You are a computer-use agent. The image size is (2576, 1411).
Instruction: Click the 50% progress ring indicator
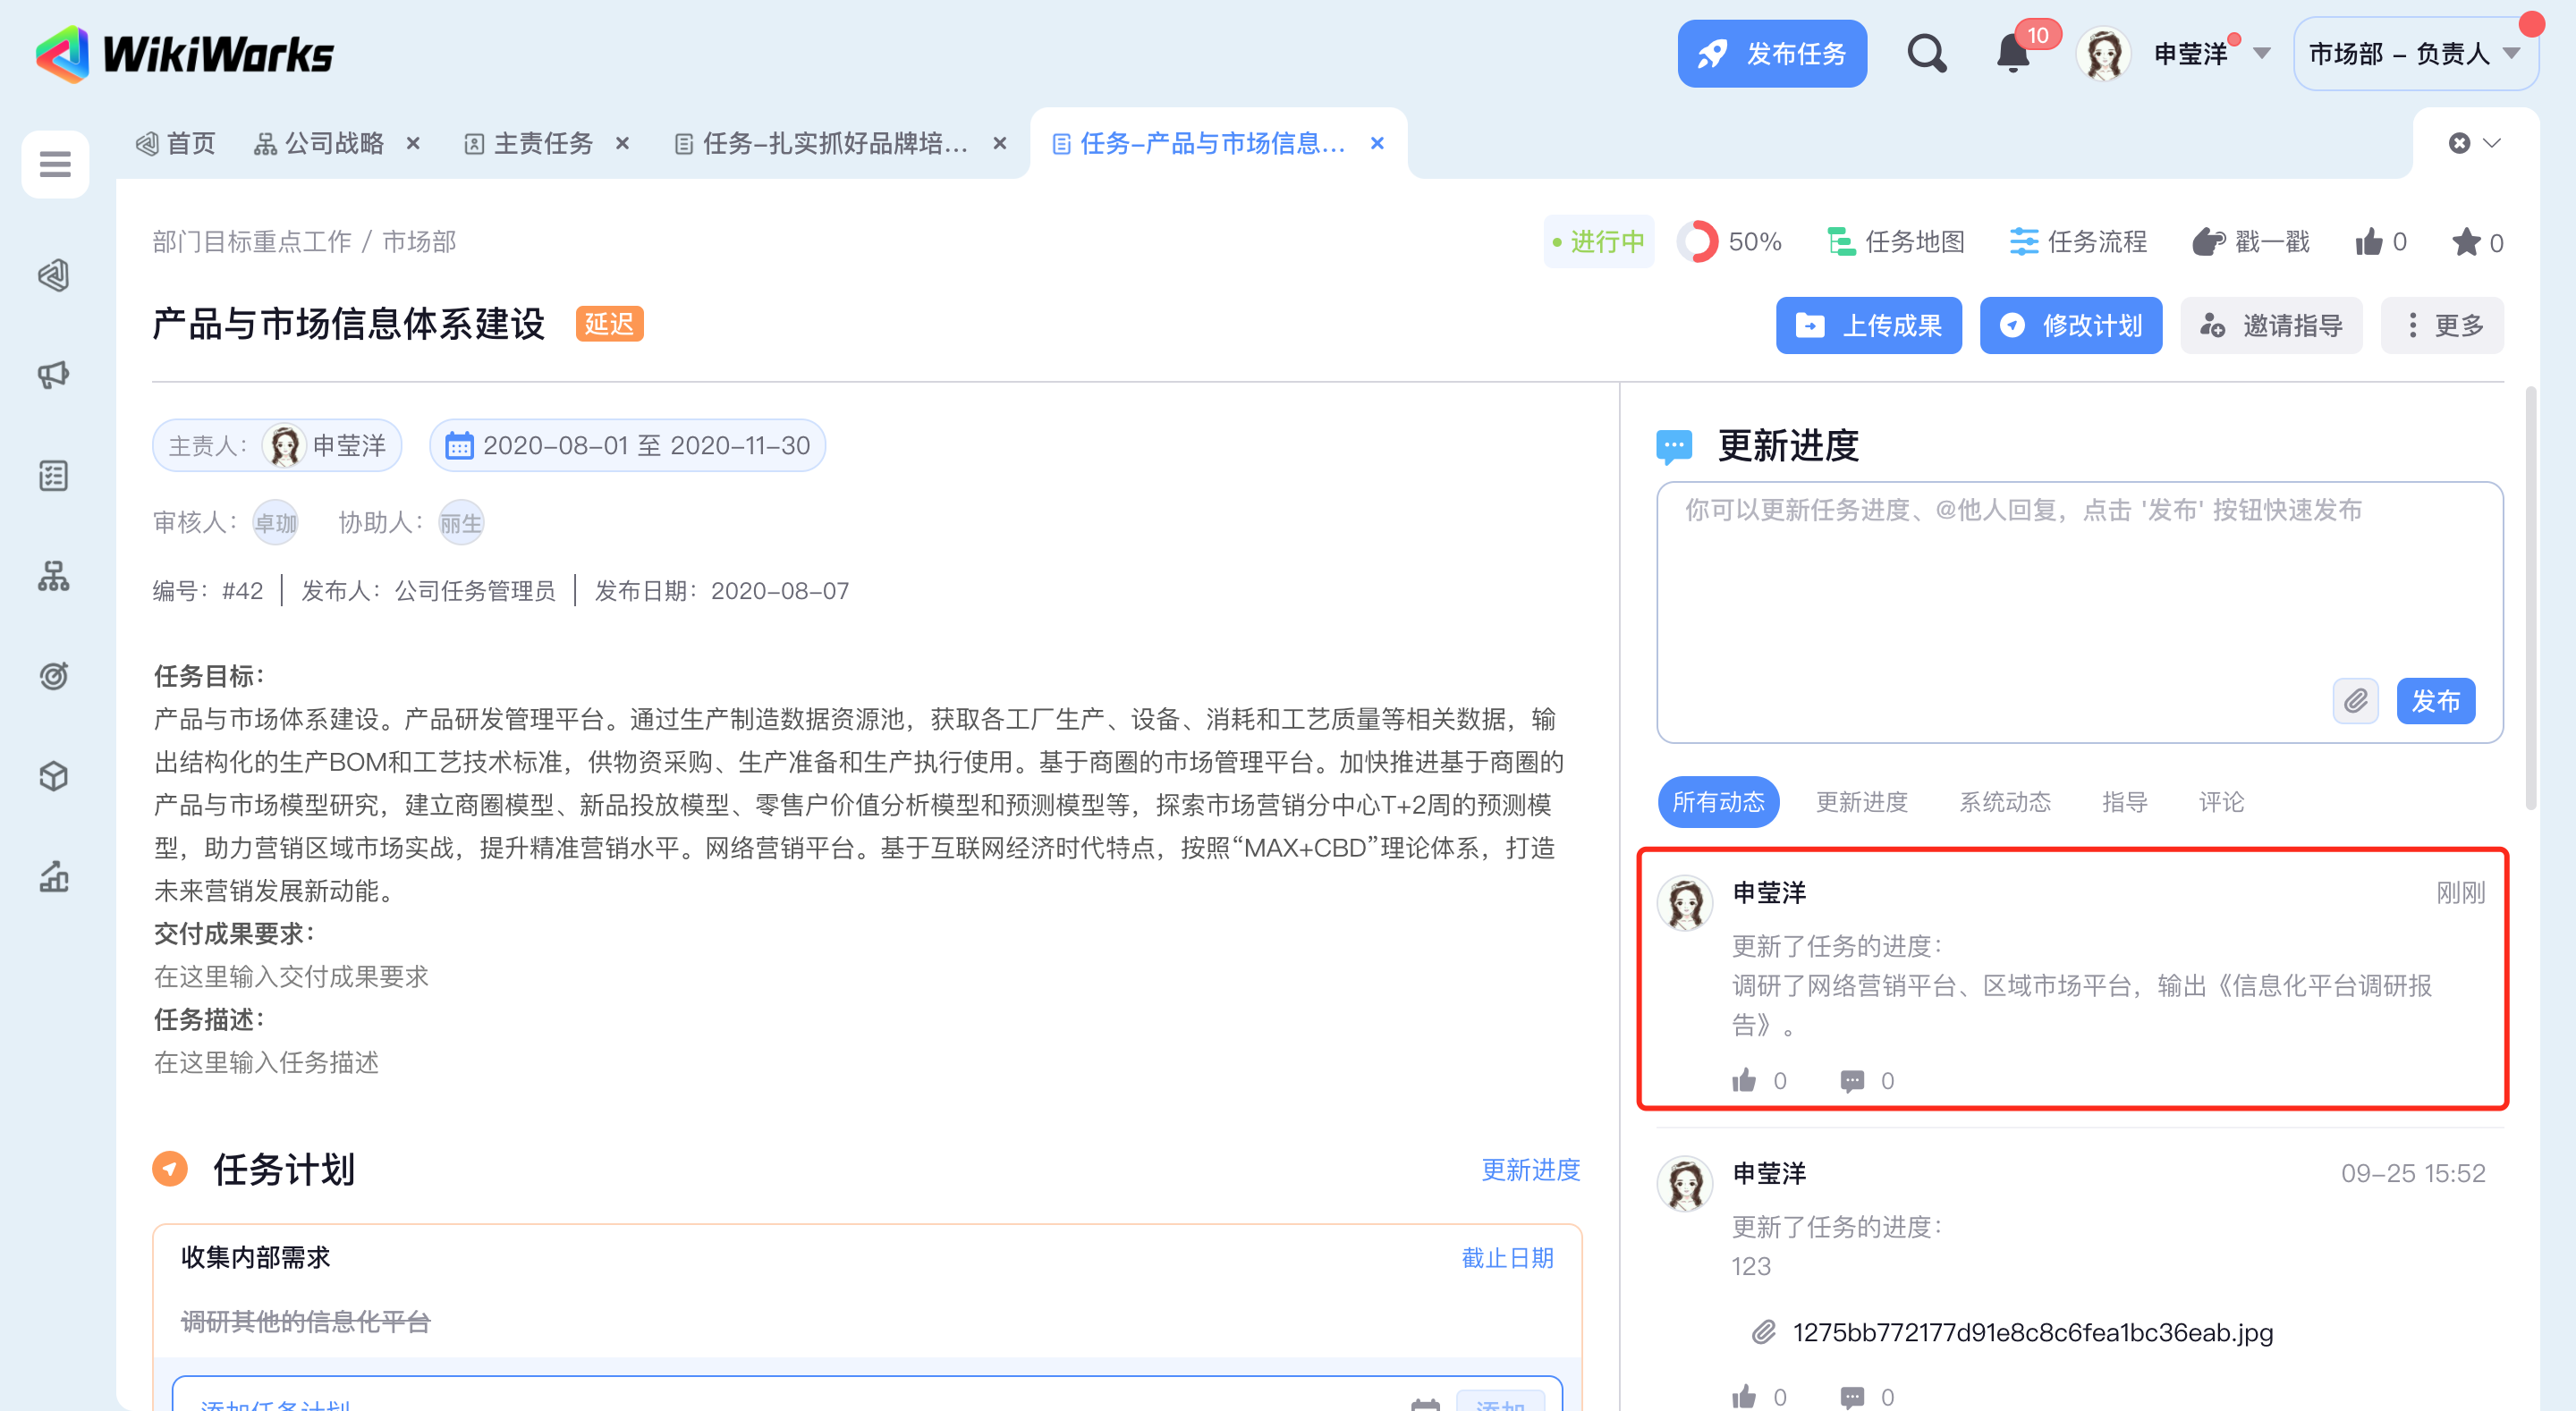point(1698,242)
